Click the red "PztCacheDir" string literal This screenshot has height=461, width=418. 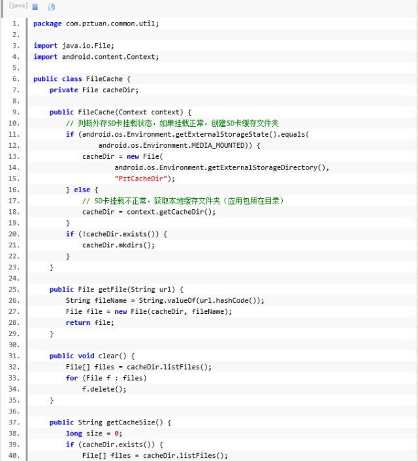pyautogui.click(x=144, y=179)
